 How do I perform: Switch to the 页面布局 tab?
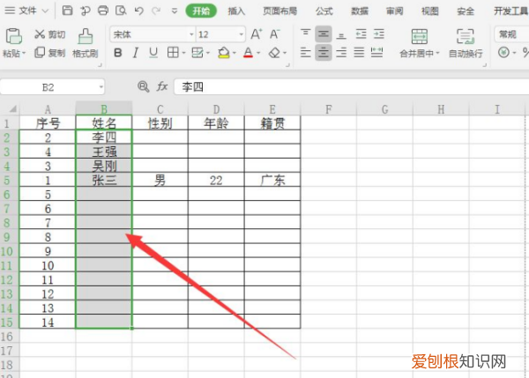pos(280,11)
